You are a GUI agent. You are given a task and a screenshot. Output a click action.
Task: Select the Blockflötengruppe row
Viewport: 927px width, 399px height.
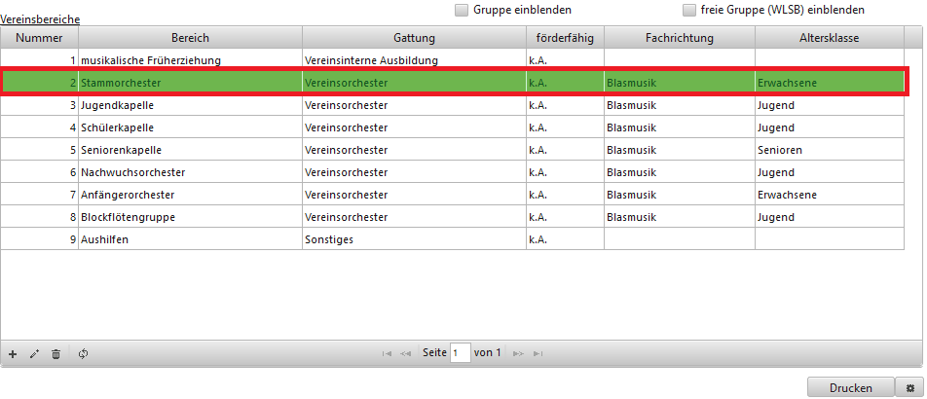(189, 217)
